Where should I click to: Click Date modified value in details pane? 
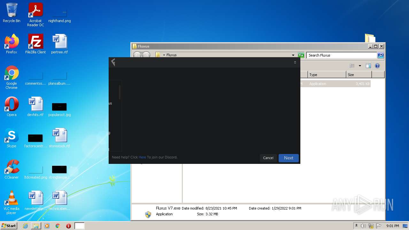coord(221,208)
